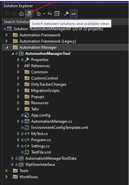Click the Home icon in Solution Explorer toolbar

(21, 14)
